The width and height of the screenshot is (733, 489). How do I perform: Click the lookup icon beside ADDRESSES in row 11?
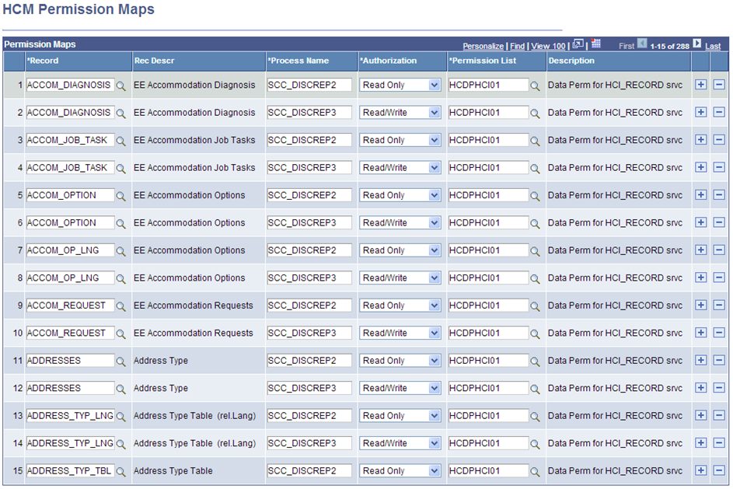coord(120,360)
